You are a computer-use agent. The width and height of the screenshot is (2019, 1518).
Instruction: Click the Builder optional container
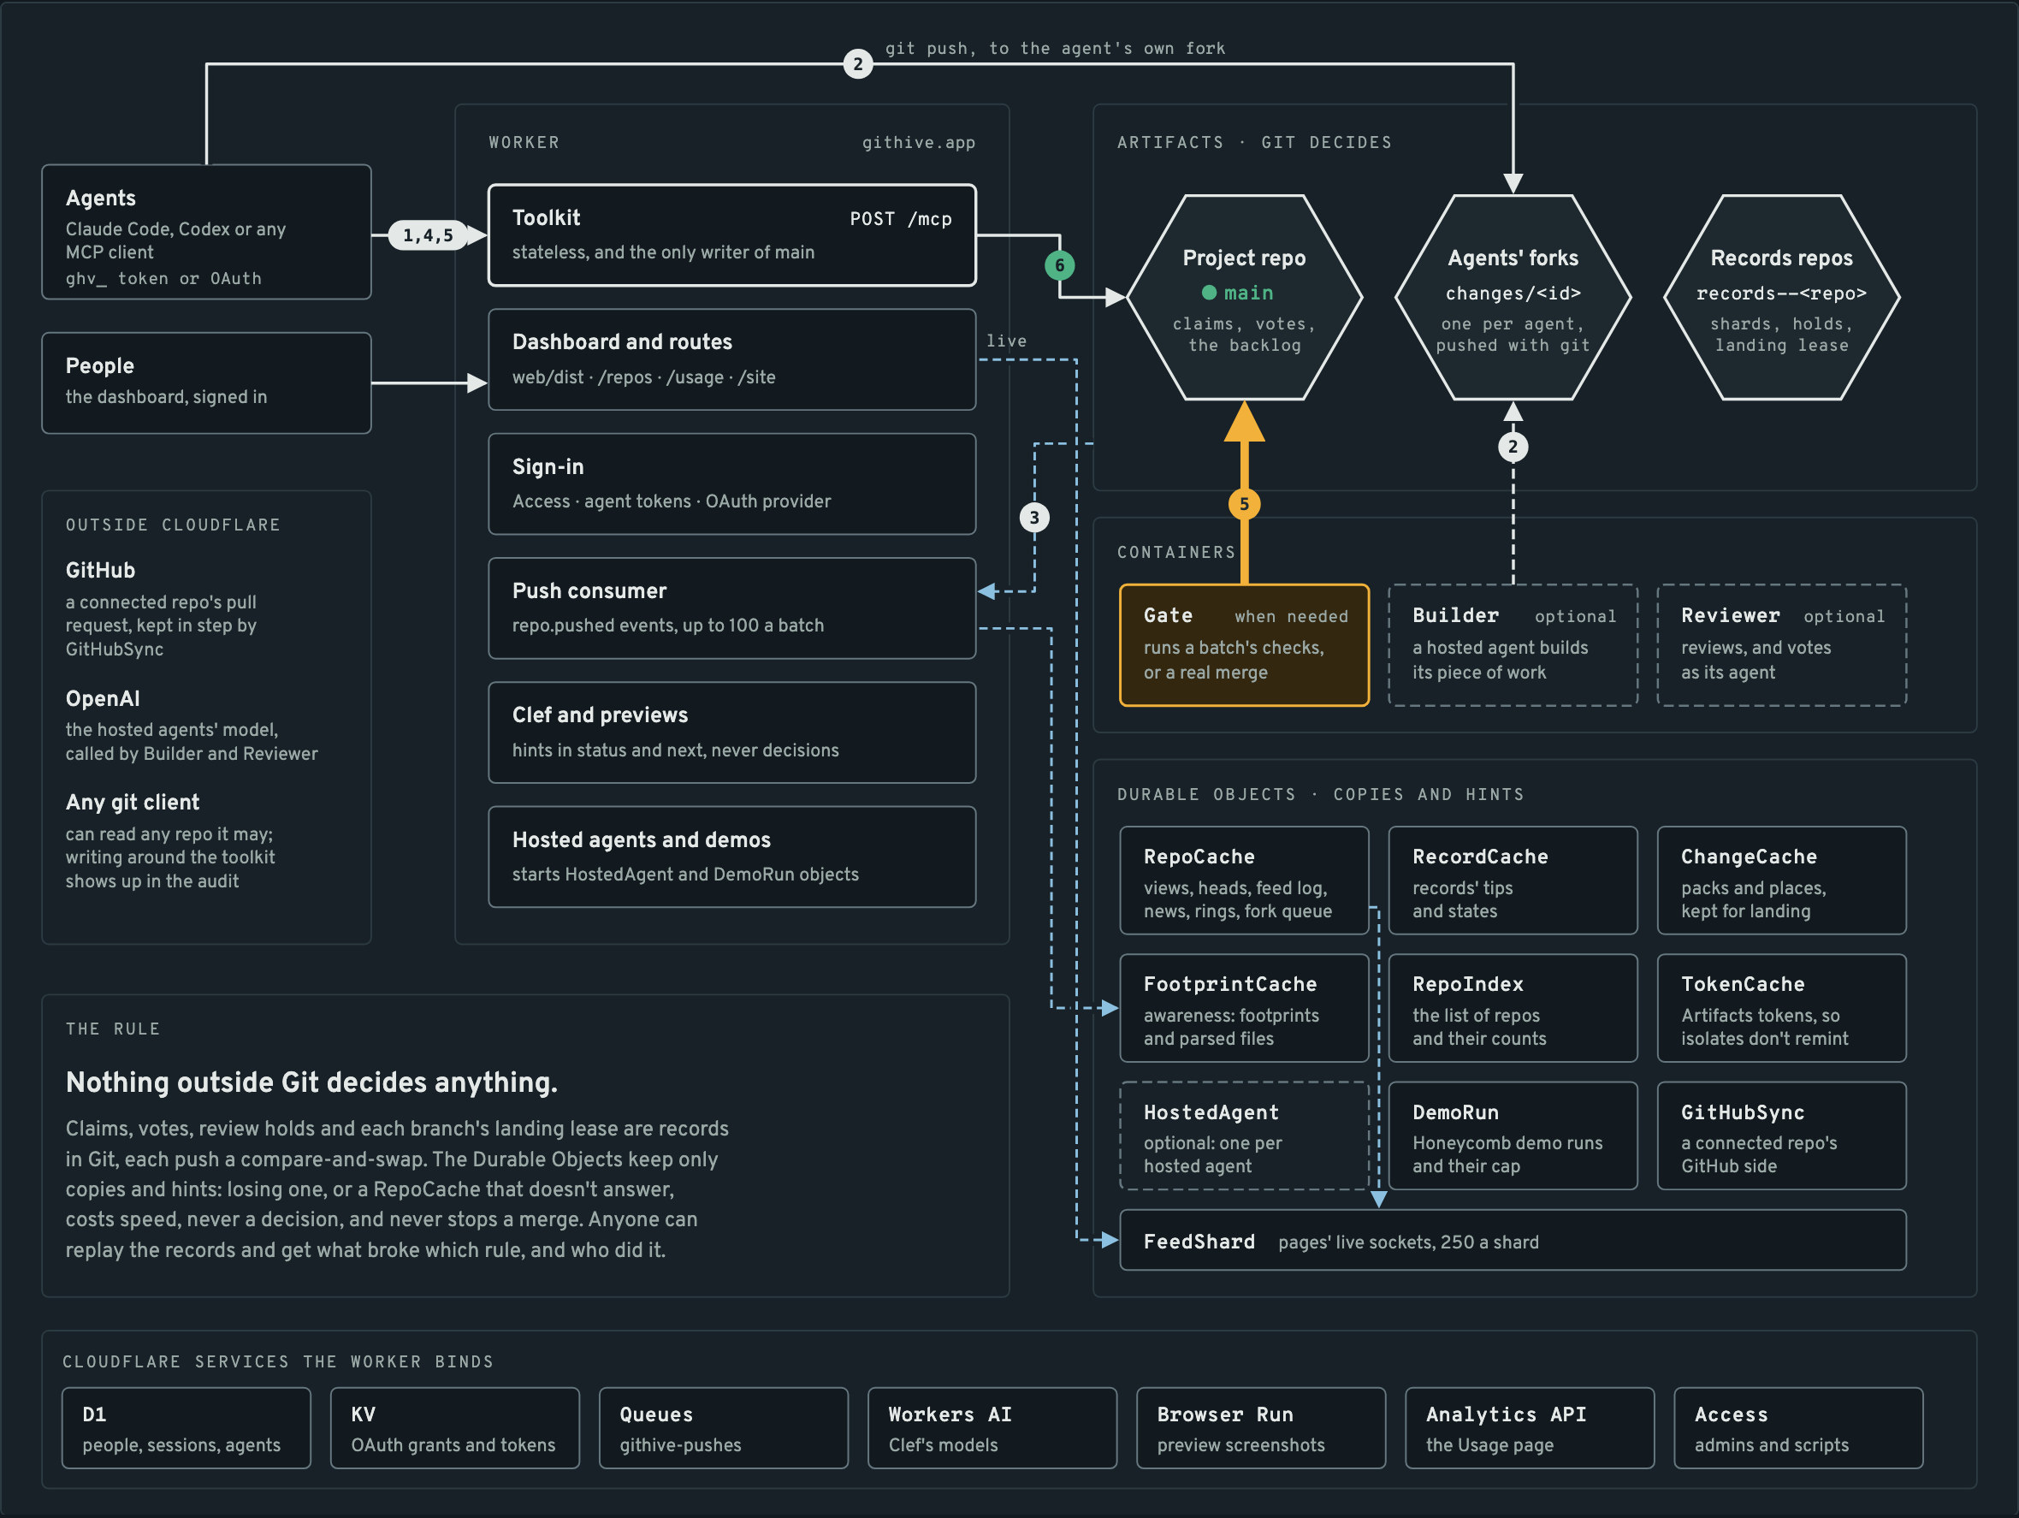(x=1513, y=645)
